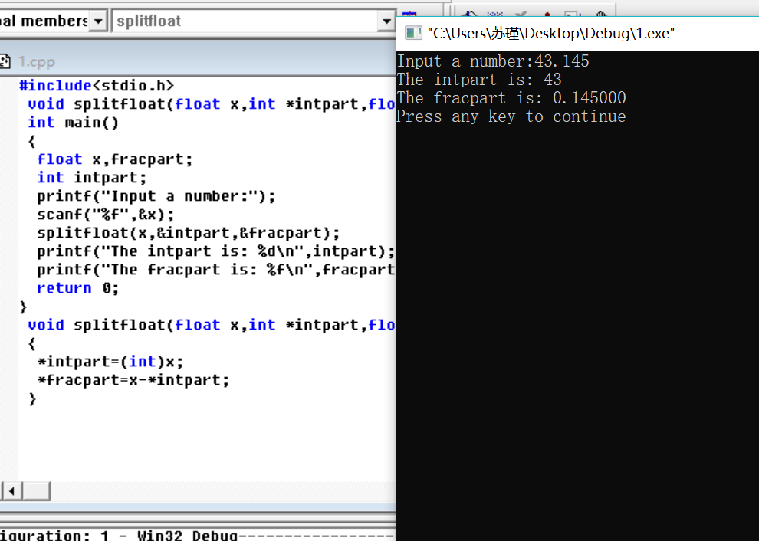The height and width of the screenshot is (541, 759).
Task: Click console output 'The fracpart is: 0.145000'
Action: coord(511,98)
